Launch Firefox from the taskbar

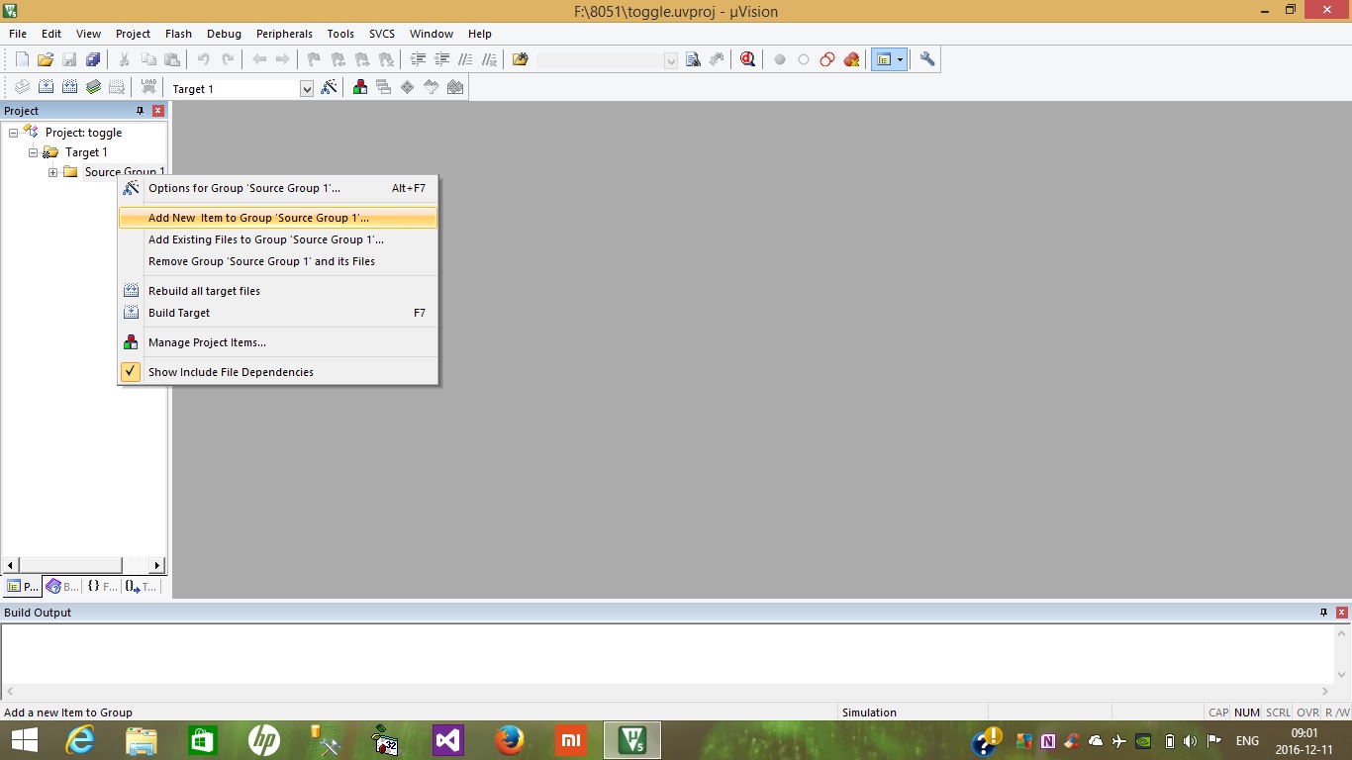pyautogui.click(x=509, y=739)
